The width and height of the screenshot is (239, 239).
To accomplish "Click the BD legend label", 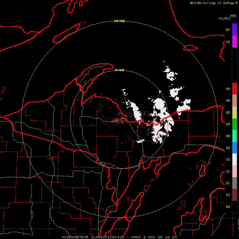I will click(228, 113).
